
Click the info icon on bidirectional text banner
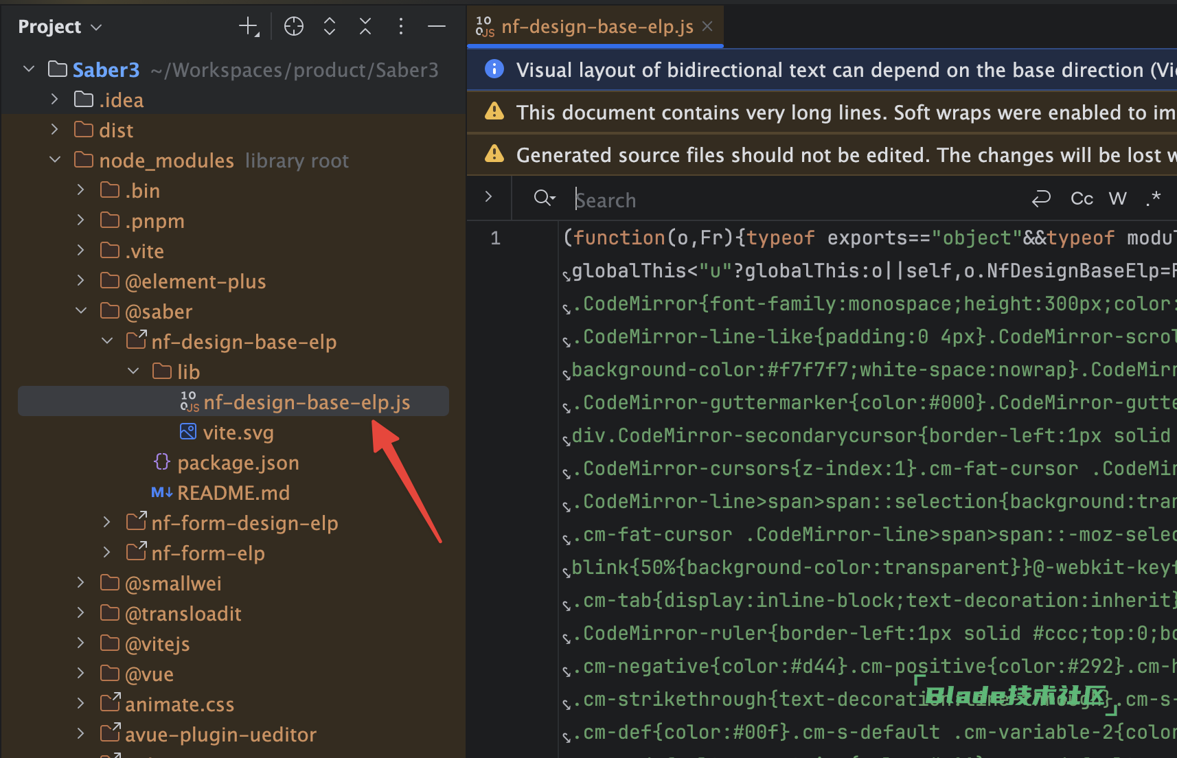[494, 69]
